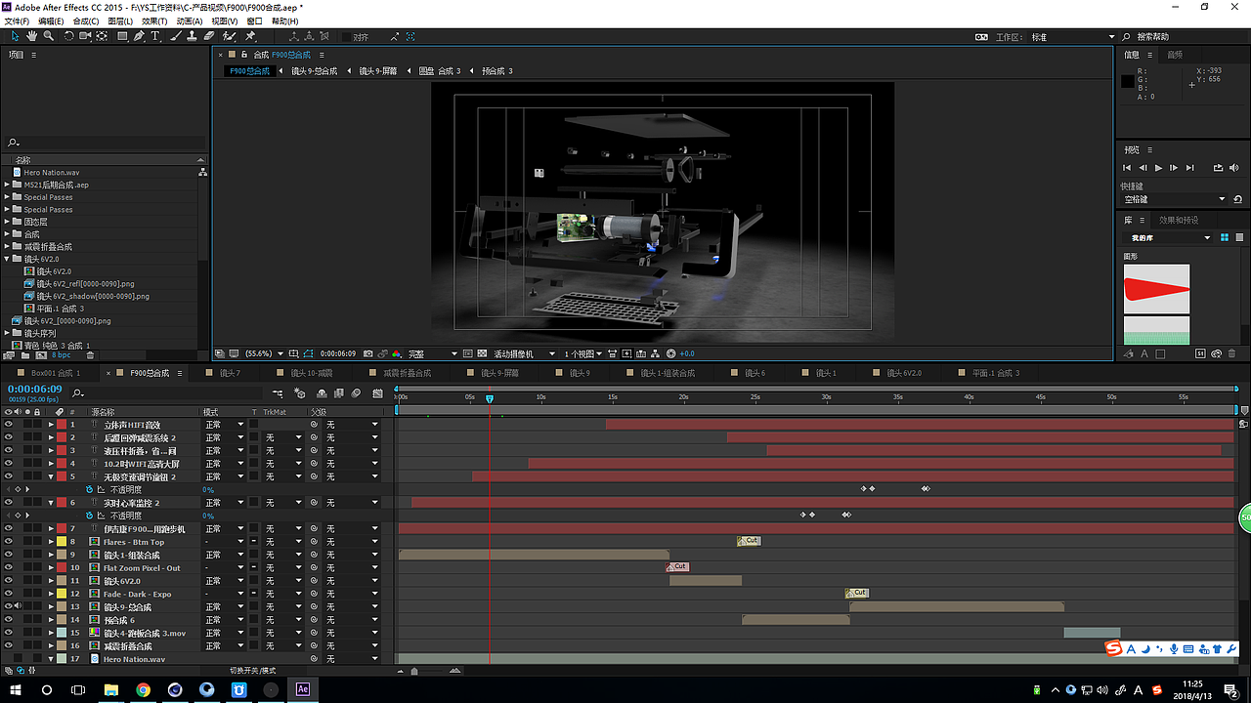Select the Zoom magnifier tool
The image size is (1251, 703).
click(48, 36)
